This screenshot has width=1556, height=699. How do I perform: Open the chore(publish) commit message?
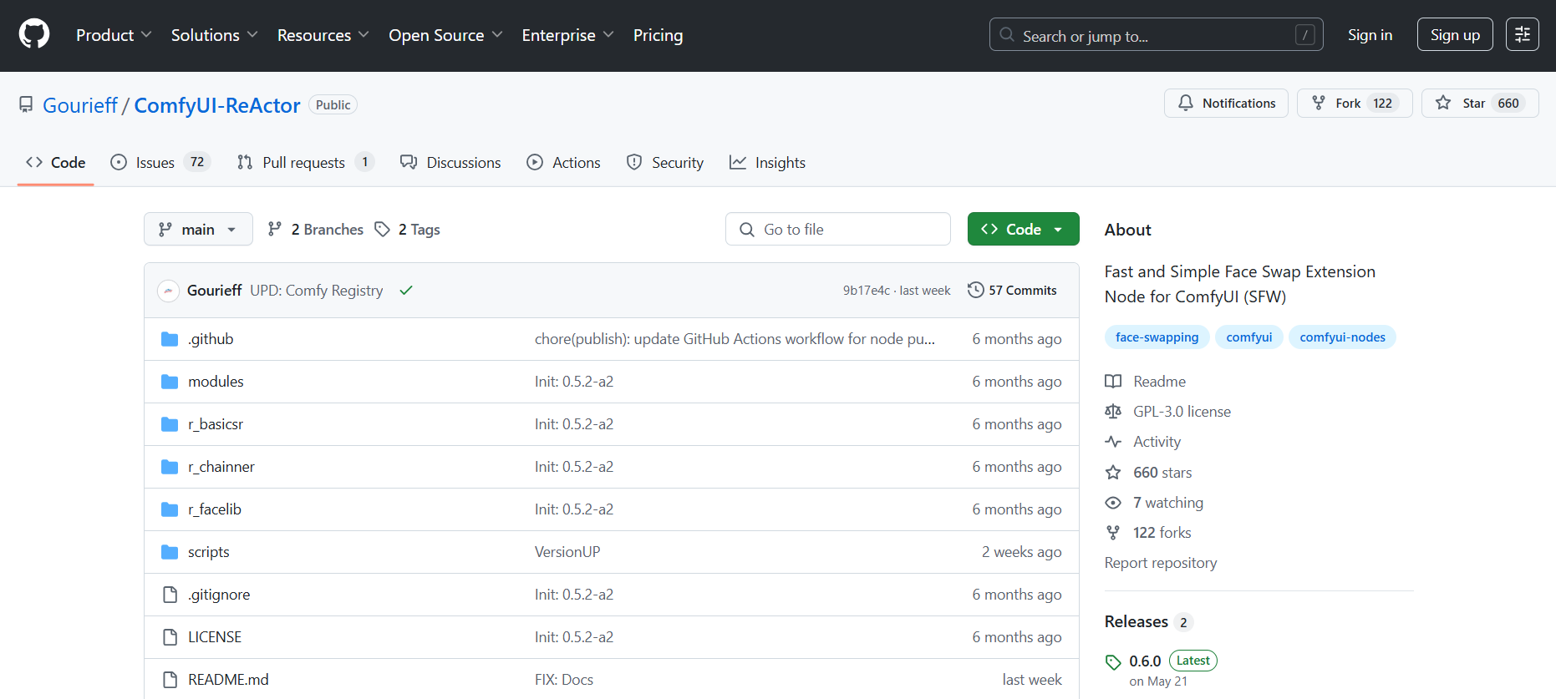tap(735, 338)
